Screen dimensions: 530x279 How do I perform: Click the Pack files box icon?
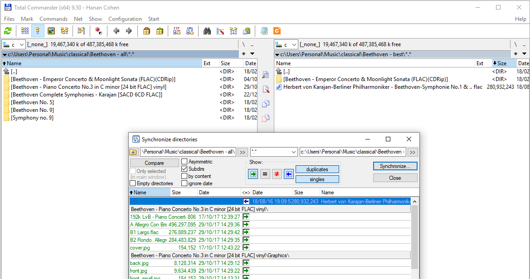pos(147,31)
